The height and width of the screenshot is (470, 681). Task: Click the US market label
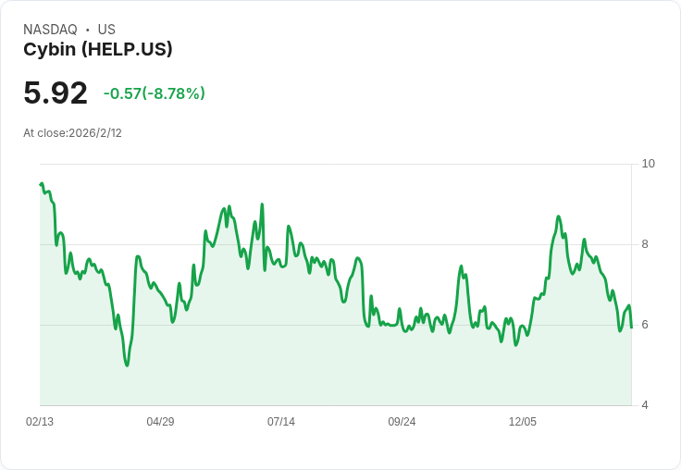point(106,30)
